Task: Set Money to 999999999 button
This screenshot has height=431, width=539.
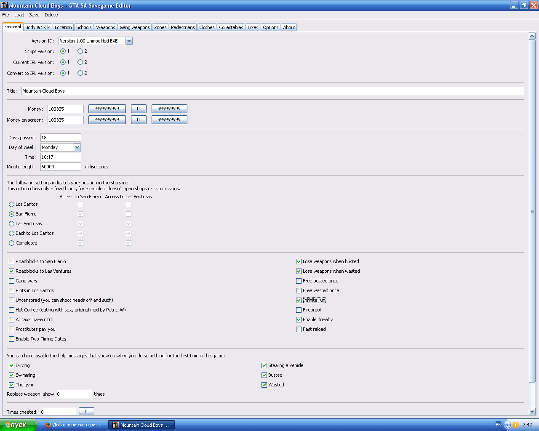Action: pos(169,109)
